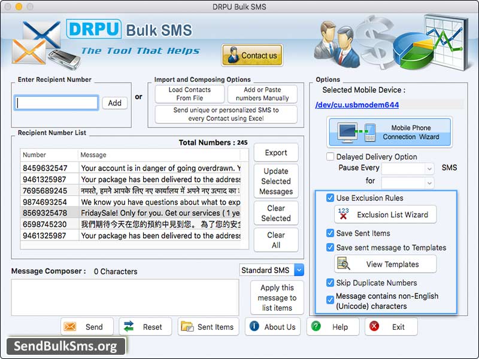The height and width of the screenshot is (359, 479).
Task: Uncheck Skip Duplicate Numbers
Action: [x=331, y=283]
